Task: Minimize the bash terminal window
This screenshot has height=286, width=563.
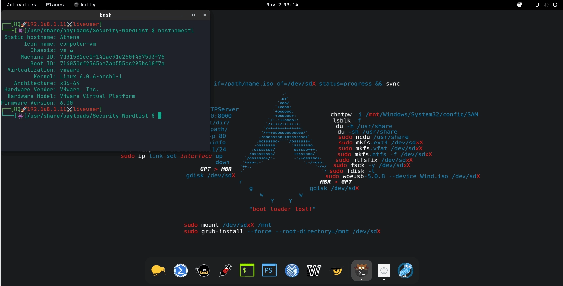Action: point(182,15)
